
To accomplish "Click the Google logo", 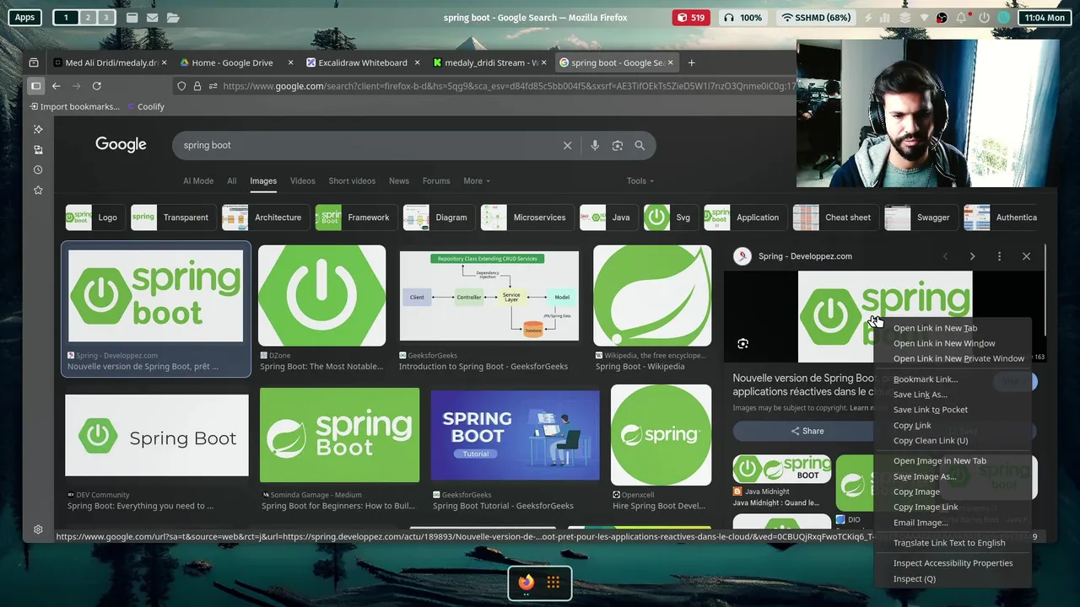I will [121, 144].
